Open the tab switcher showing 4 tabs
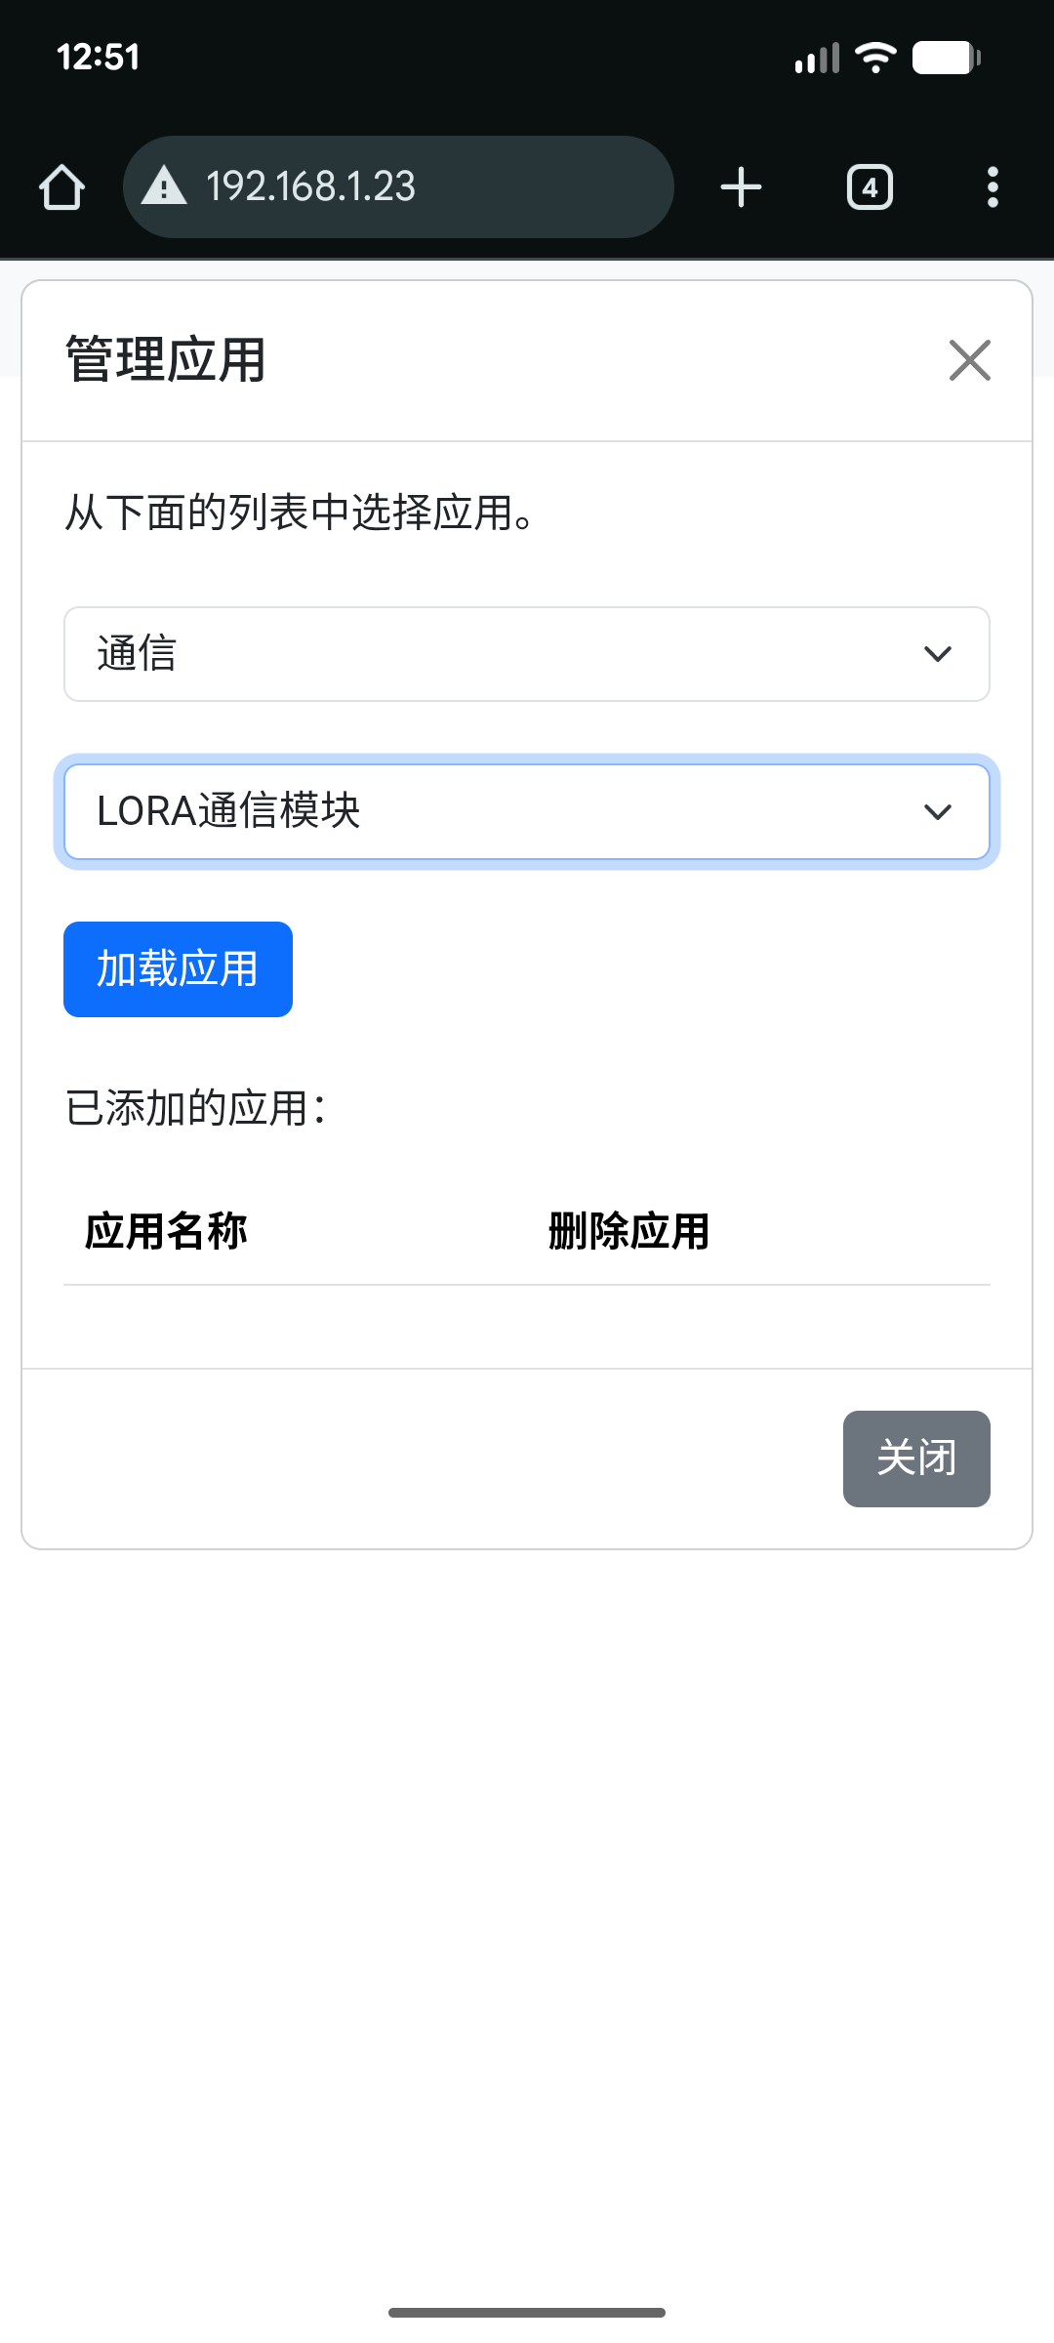Screen dimensions: 1054x2343 [870, 186]
